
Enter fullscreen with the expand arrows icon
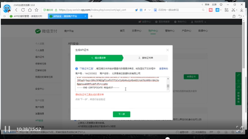240,129
